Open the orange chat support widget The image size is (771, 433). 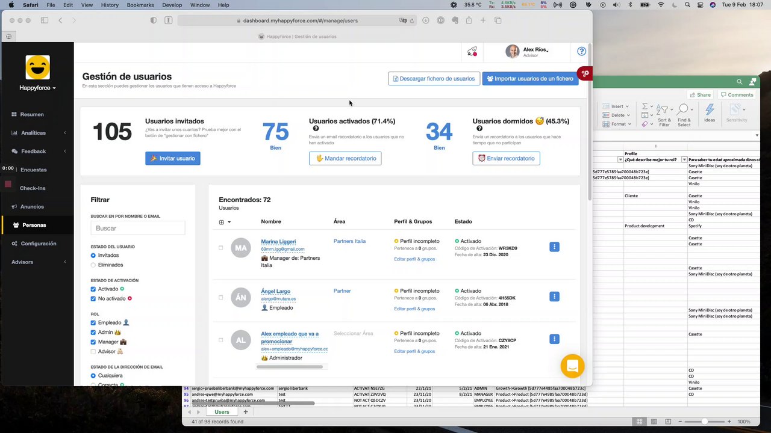pyautogui.click(x=572, y=366)
